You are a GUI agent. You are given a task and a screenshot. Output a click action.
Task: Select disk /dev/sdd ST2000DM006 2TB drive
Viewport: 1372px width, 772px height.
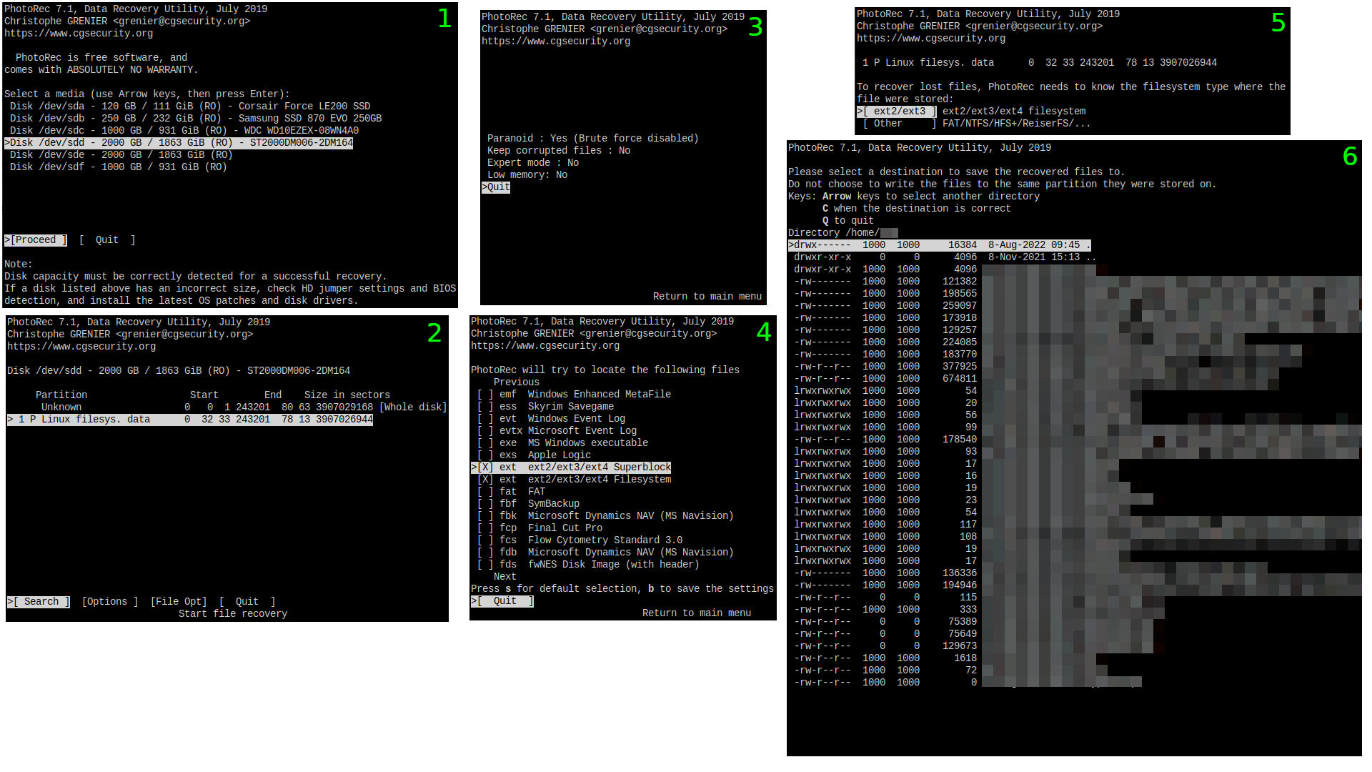click(179, 142)
